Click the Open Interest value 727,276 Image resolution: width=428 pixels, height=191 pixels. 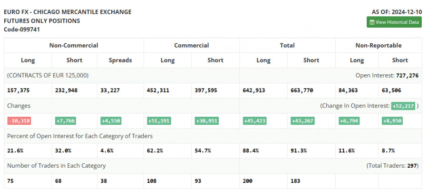coord(407,75)
